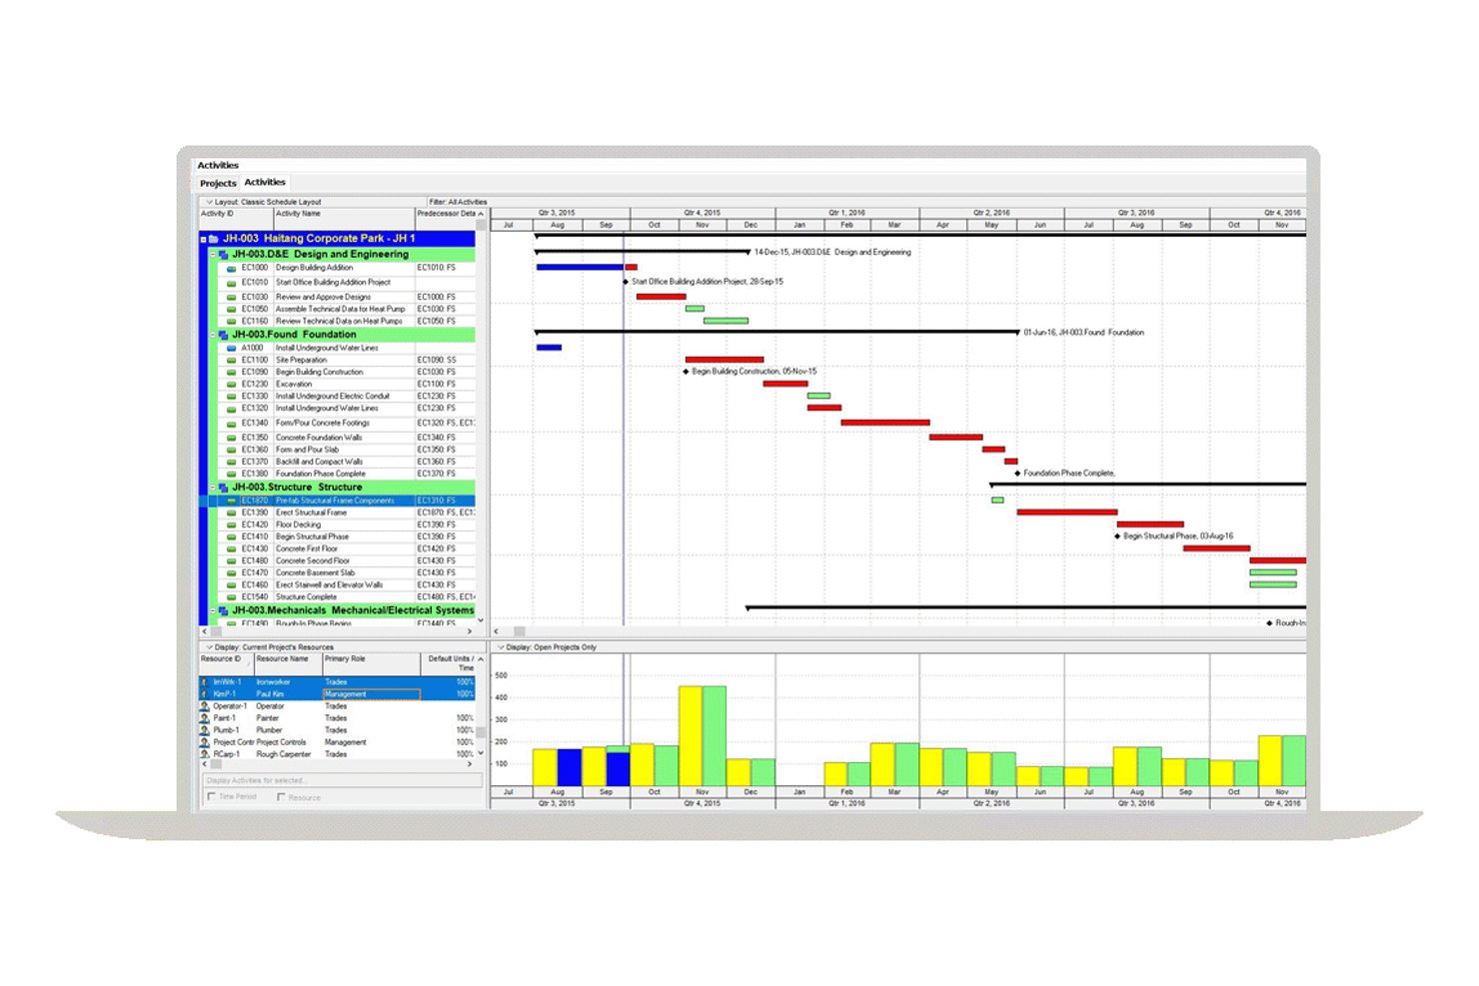The image size is (1479, 986).
Task: Click the Start Office Building Addition milestone diamond
Action: point(626,282)
